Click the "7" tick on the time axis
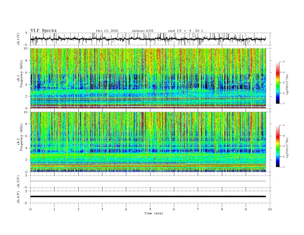 (x=198, y=209)
